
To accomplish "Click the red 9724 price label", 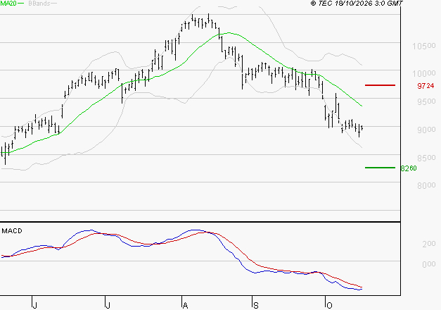I will tap(426, 86).
